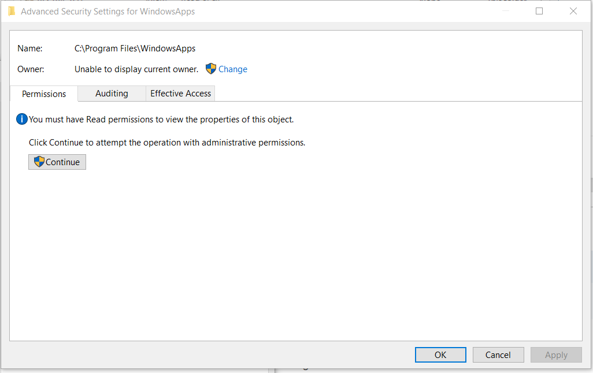
Task: Confirm changes with the OK button
Action: tap(440, 355)
